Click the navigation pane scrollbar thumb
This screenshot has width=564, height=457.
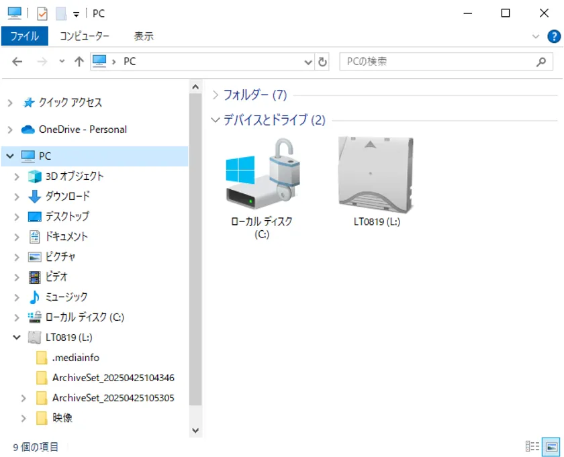click(195, 249)
